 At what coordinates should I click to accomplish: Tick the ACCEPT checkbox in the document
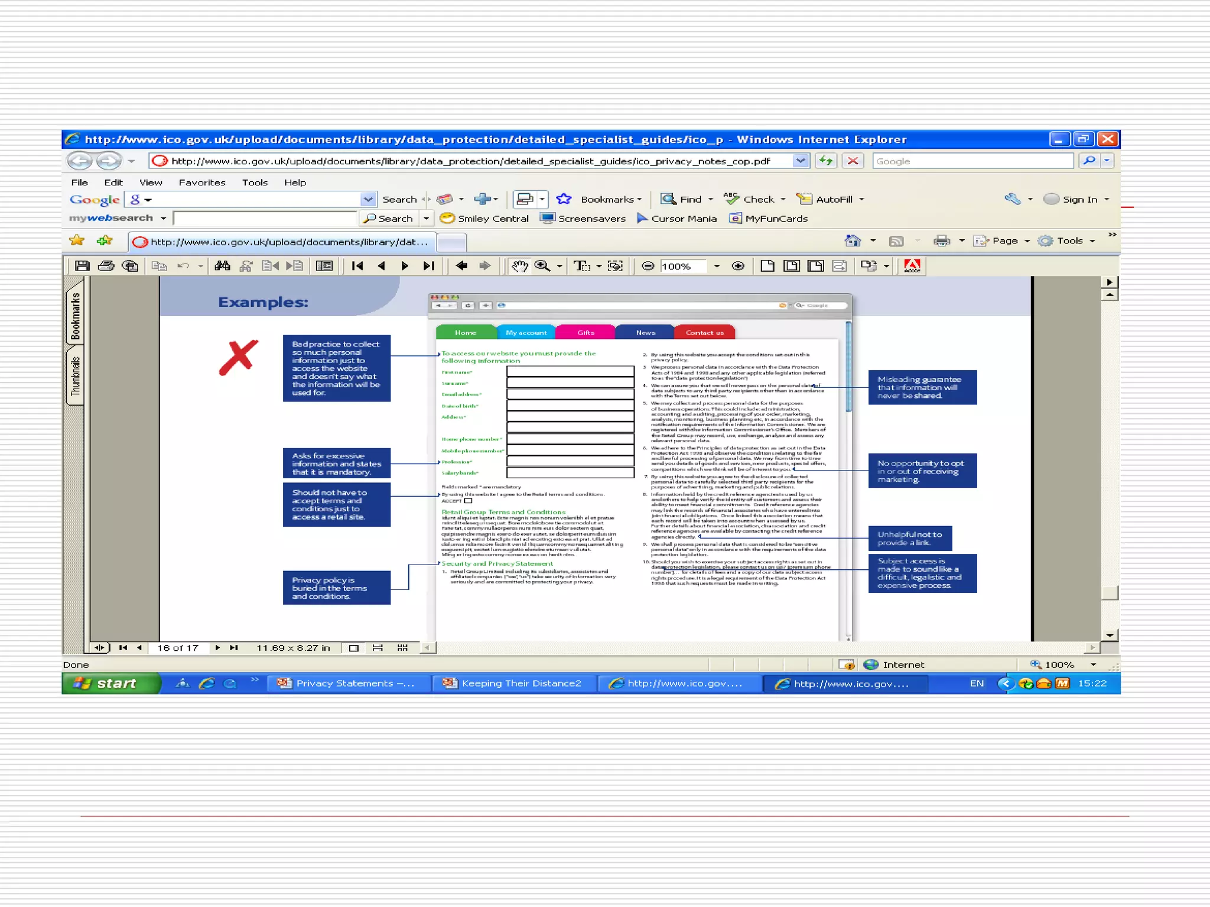(469, 501)
